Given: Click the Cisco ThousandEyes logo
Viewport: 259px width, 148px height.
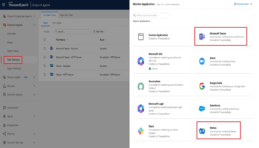Looking at the screenshot, I should click(18, 5).
